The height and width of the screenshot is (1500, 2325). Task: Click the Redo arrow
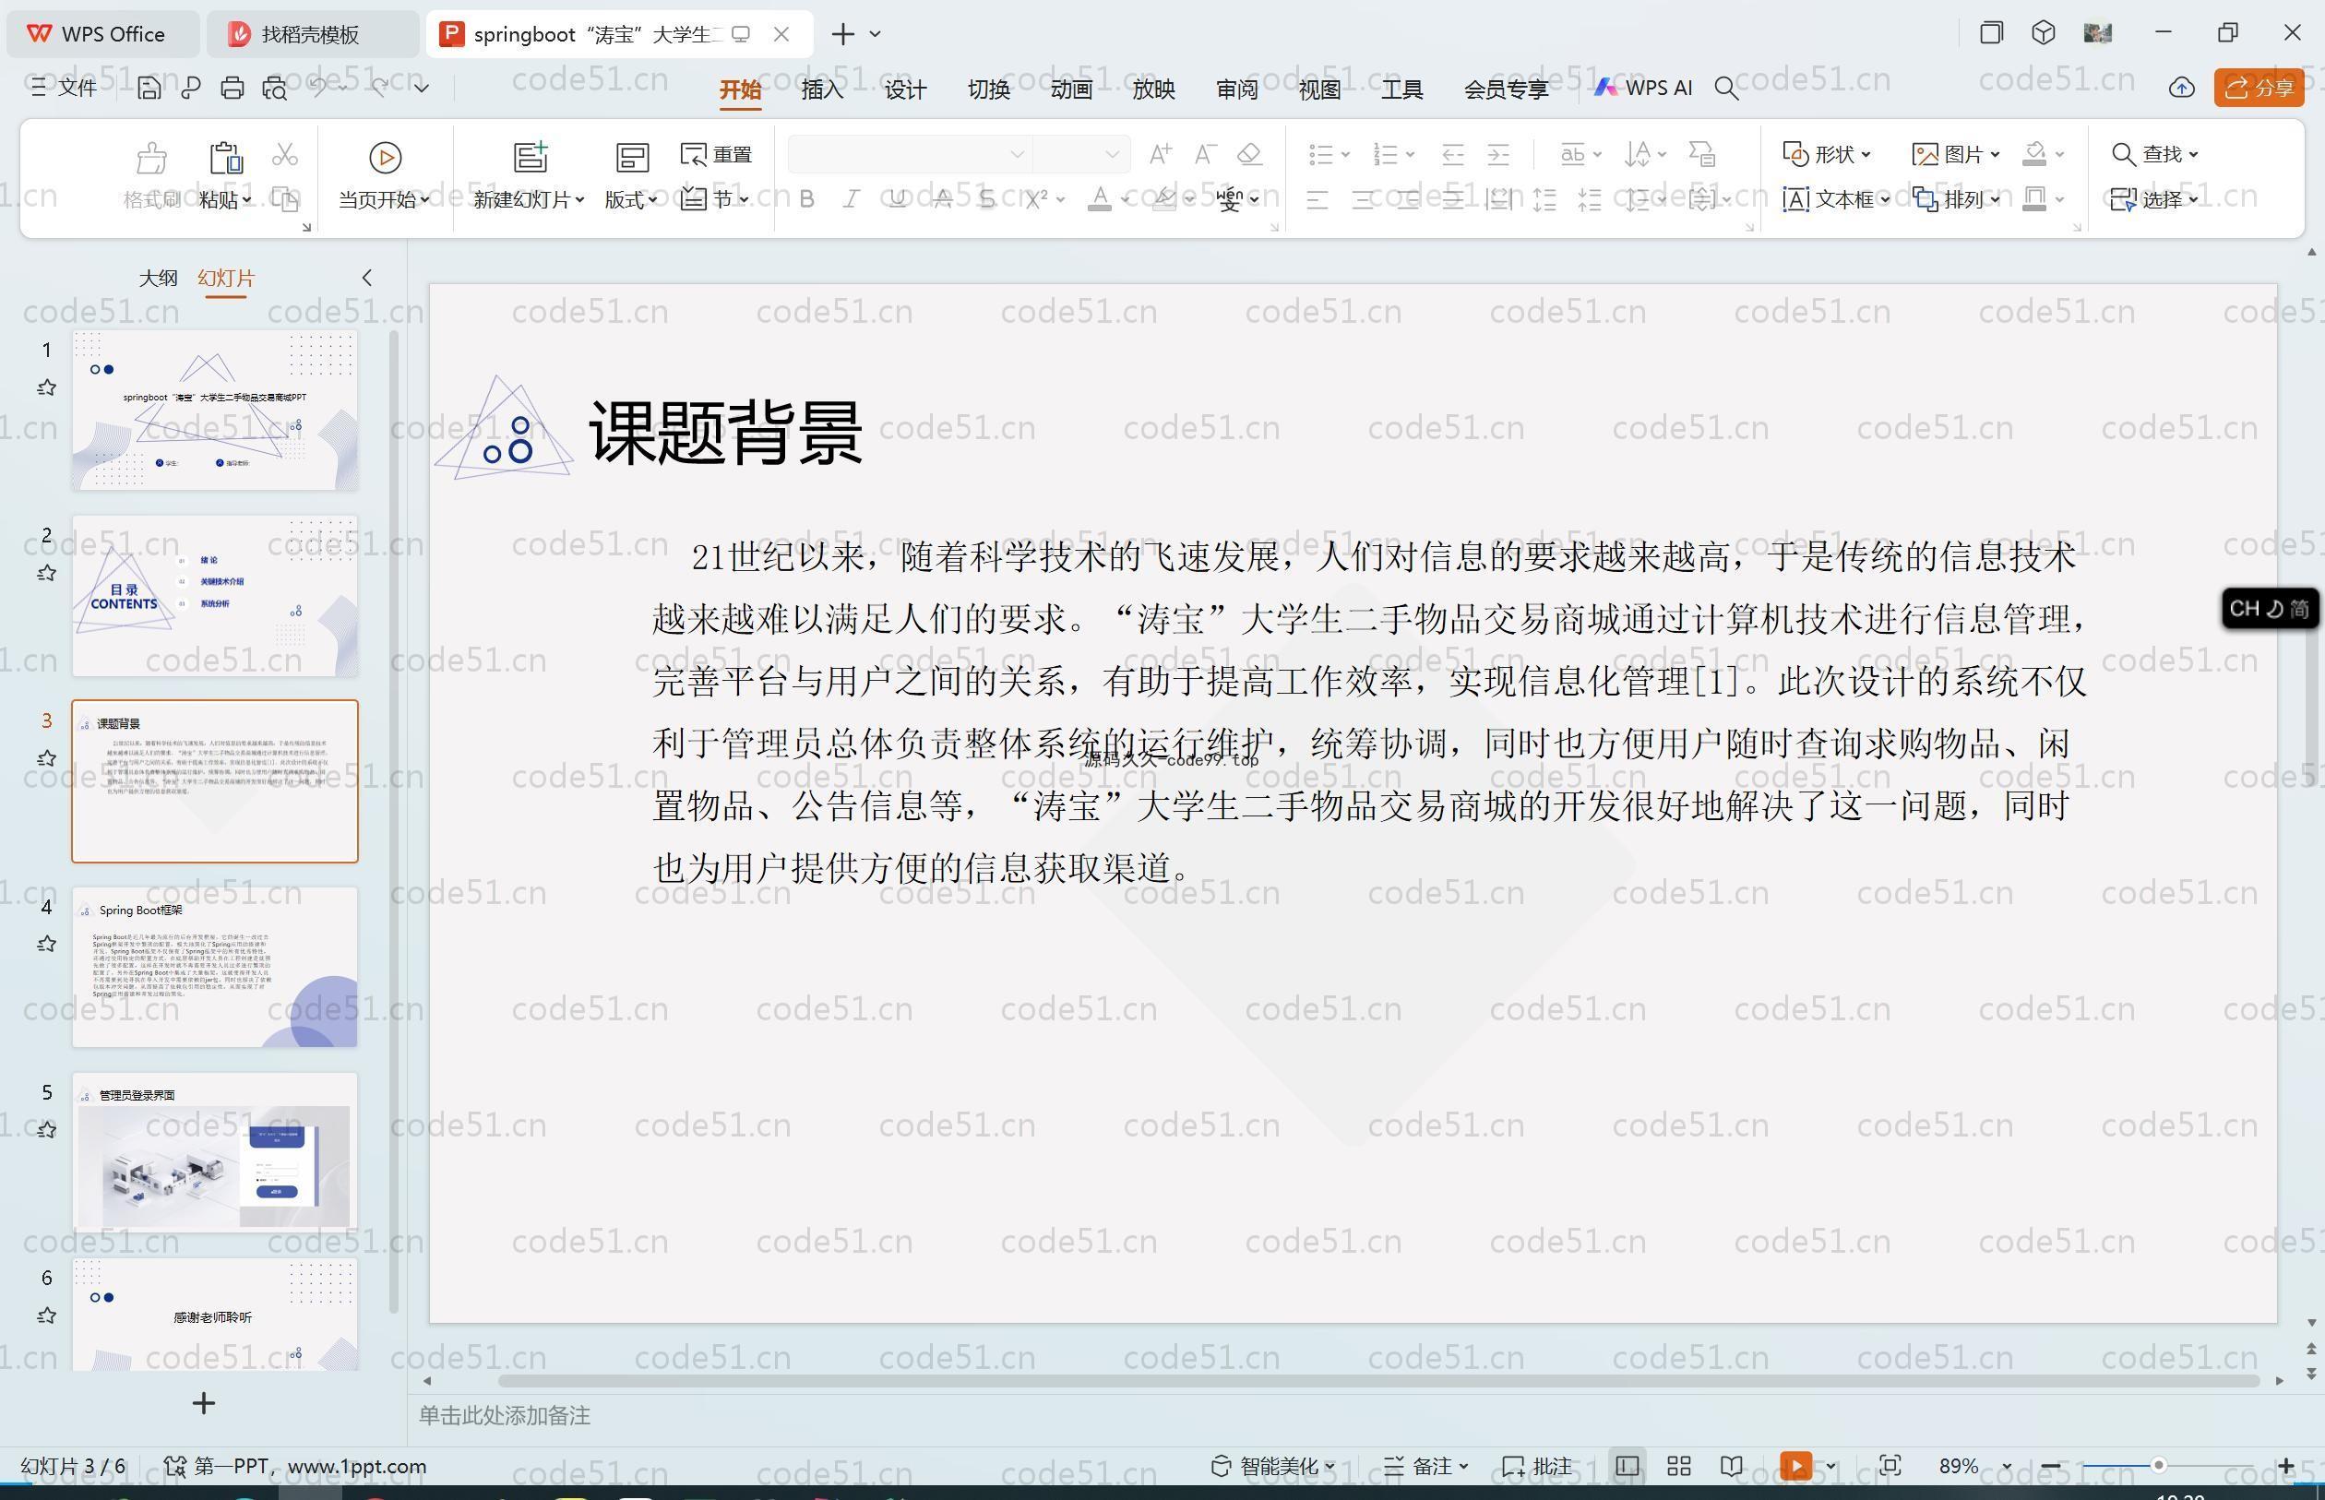381,87
